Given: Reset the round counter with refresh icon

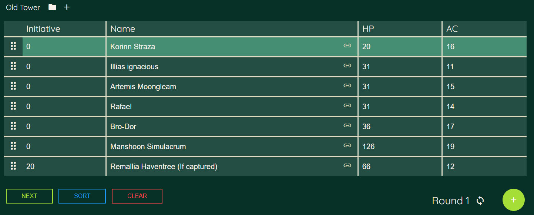Looking at the screenshot, I should click(480, 201).
